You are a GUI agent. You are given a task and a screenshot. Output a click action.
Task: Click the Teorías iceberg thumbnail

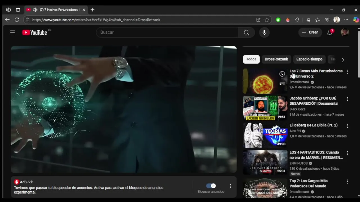coord(265,135)
